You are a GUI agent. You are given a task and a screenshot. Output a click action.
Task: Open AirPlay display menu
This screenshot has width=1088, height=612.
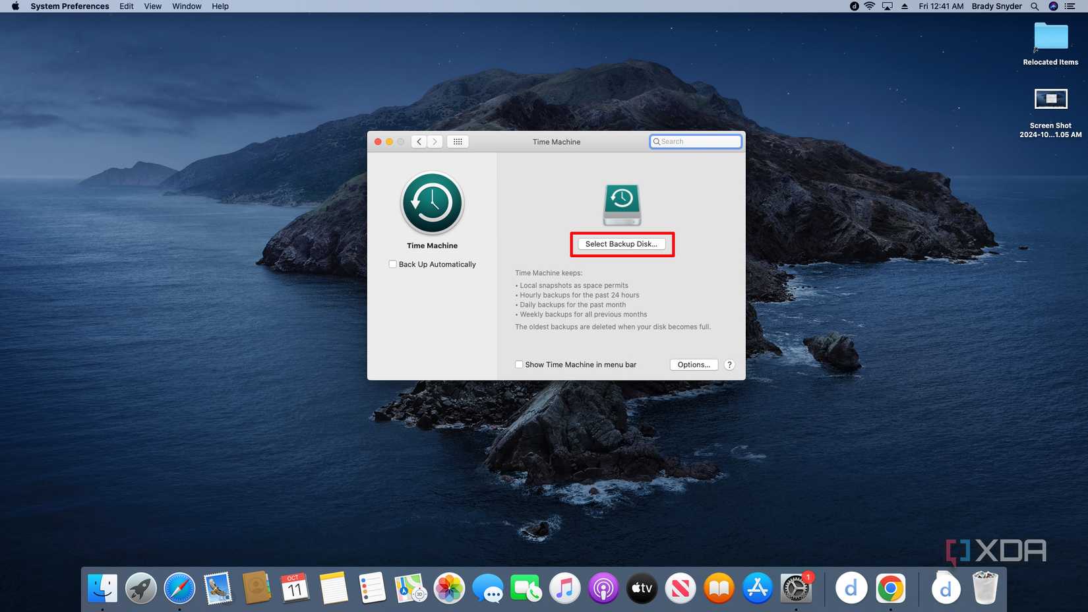[888, 6]
